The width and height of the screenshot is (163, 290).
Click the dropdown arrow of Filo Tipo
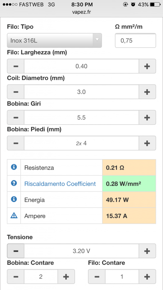pyautogui.click(x=97, y=40)
